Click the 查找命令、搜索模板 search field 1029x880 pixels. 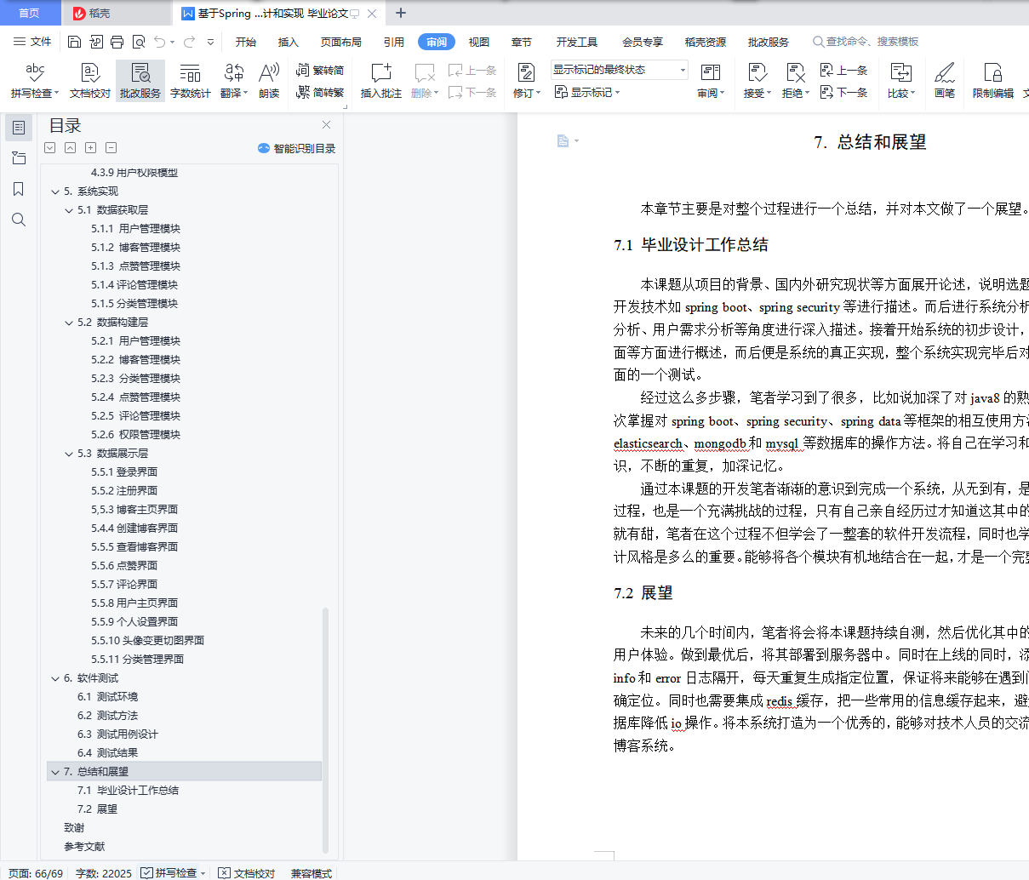(x=866, y=42)
